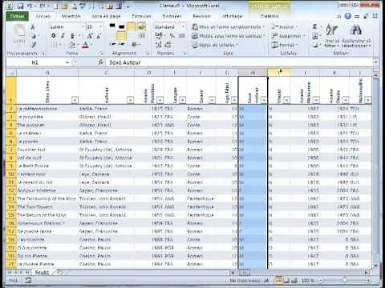Click the thousands separator (000) icon
The width and height of the screenshot is (385, 288).
(x=182, y=35)
